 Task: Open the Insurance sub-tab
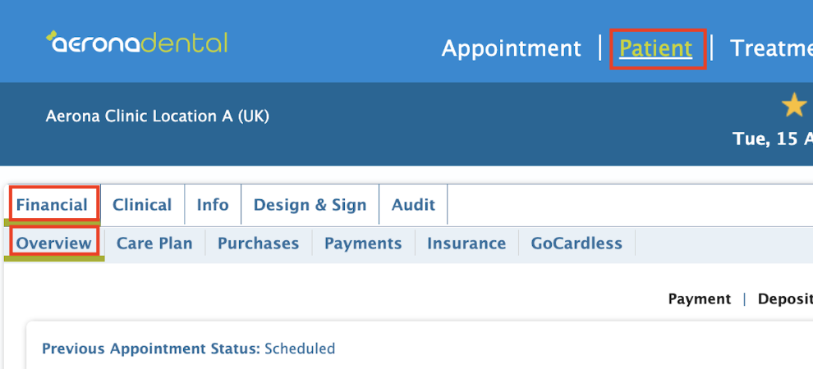tap(466, 244)
